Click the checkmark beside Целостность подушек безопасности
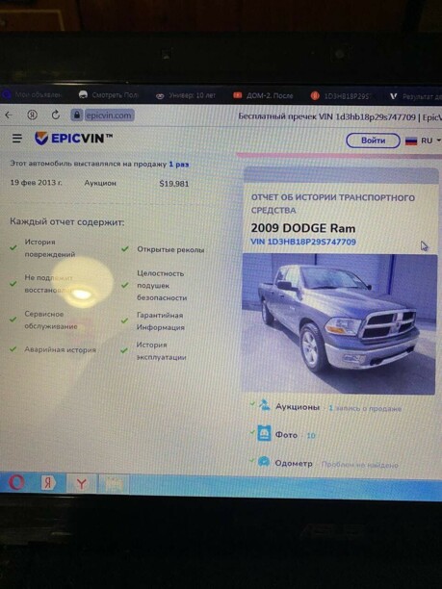Viewport: 442px width, 589px height. 125,285
